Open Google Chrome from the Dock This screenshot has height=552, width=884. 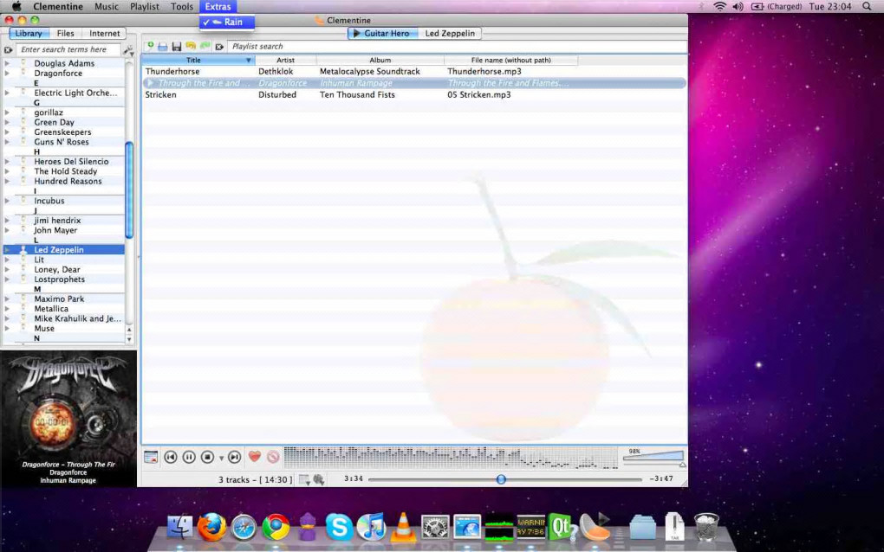[276, 528]
